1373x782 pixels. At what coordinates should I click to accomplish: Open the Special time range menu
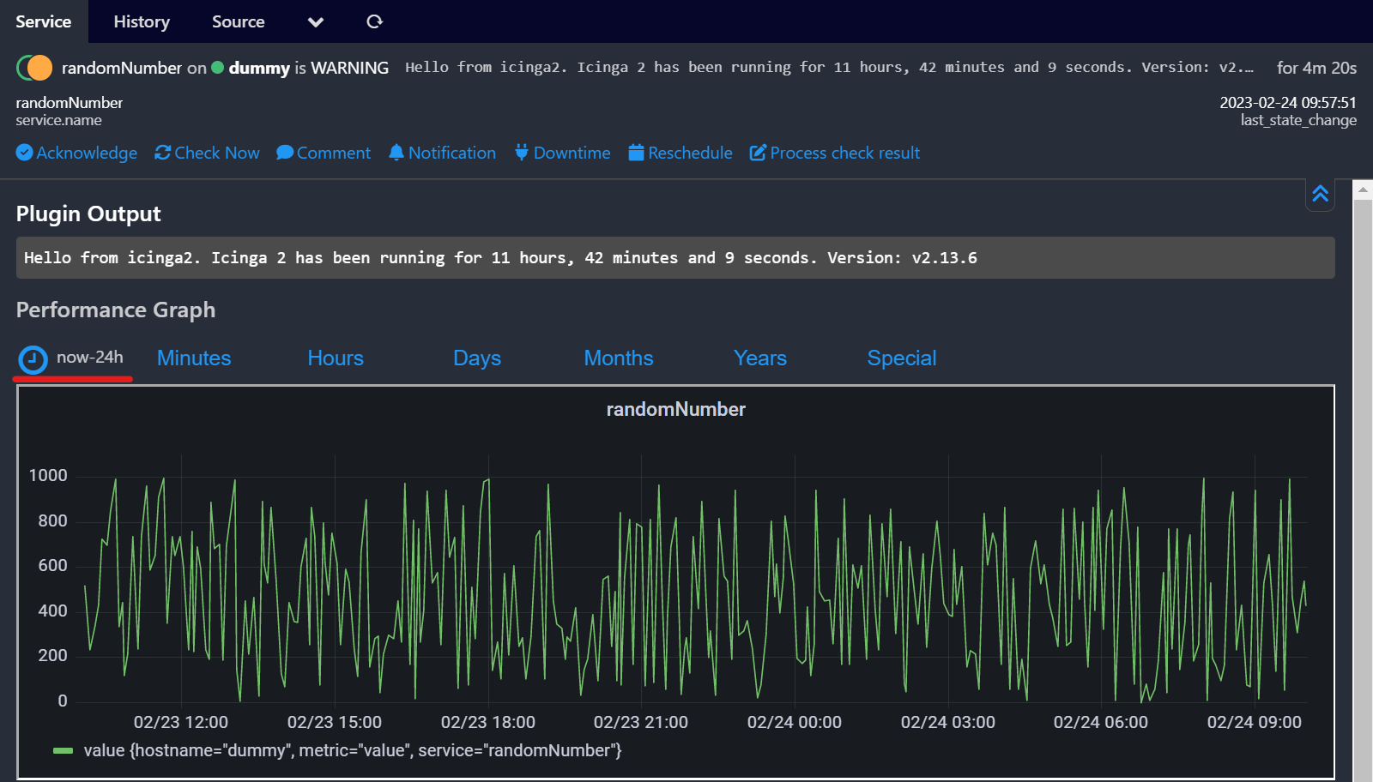(902, 358)
